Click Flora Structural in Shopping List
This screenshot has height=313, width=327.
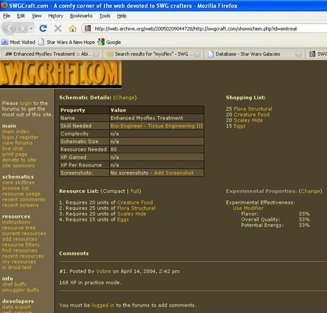[253, 109]
